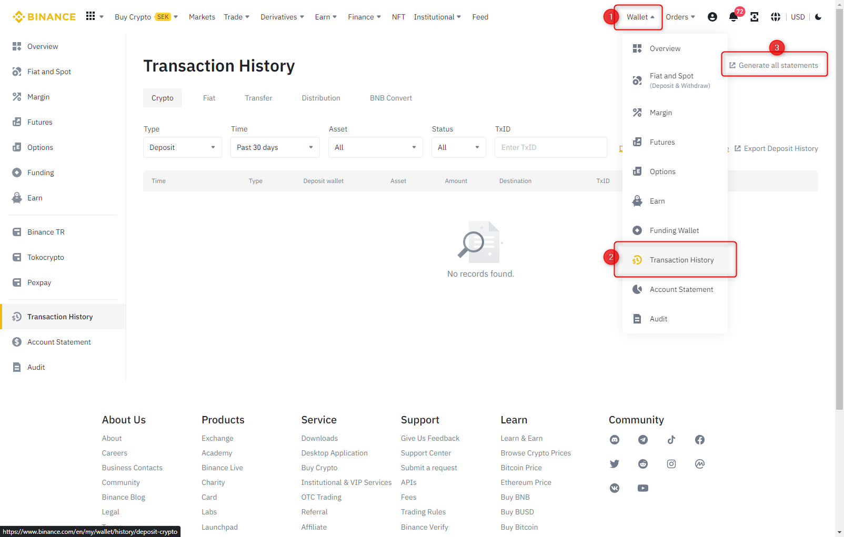Expand the Asset dropdown

[376, 147]
